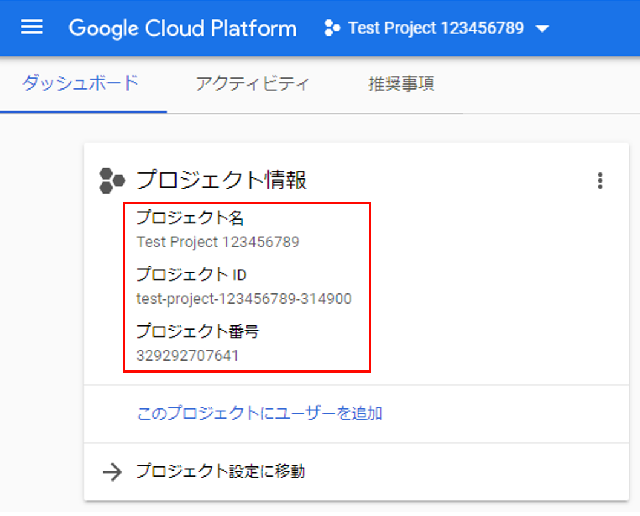Click the プロジェクト番号 label
Image resolution: width=640 pixels, height=516 pixels.
pyautogui.click(x=198, y=331)
